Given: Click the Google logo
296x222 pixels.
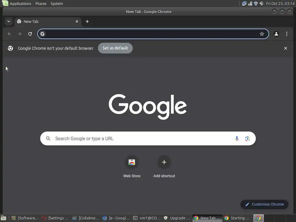Looking at the screenshot, I should (x=148, y=107).
